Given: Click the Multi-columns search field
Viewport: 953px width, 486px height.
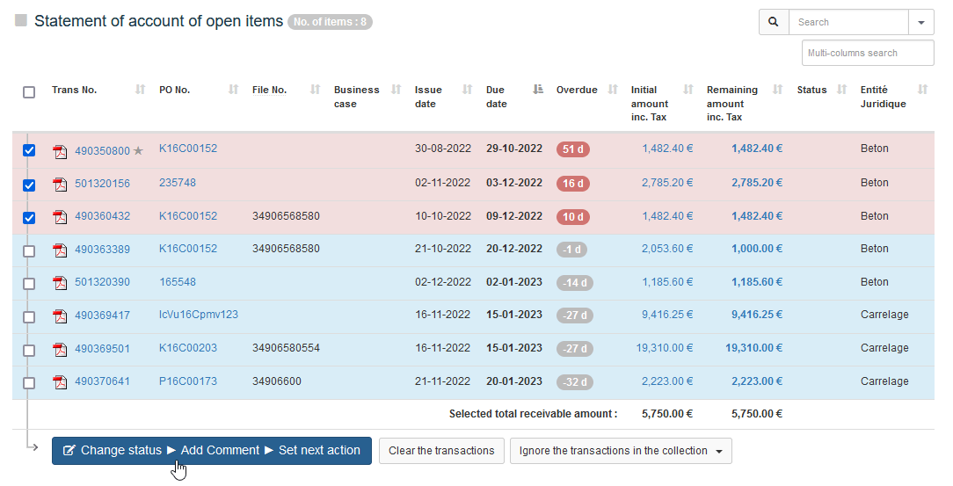Looking at the screenshot, I should click(x=867, y=53).
